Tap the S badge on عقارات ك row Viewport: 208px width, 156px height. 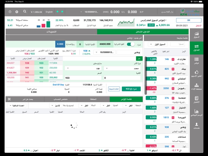coord(173,59)
